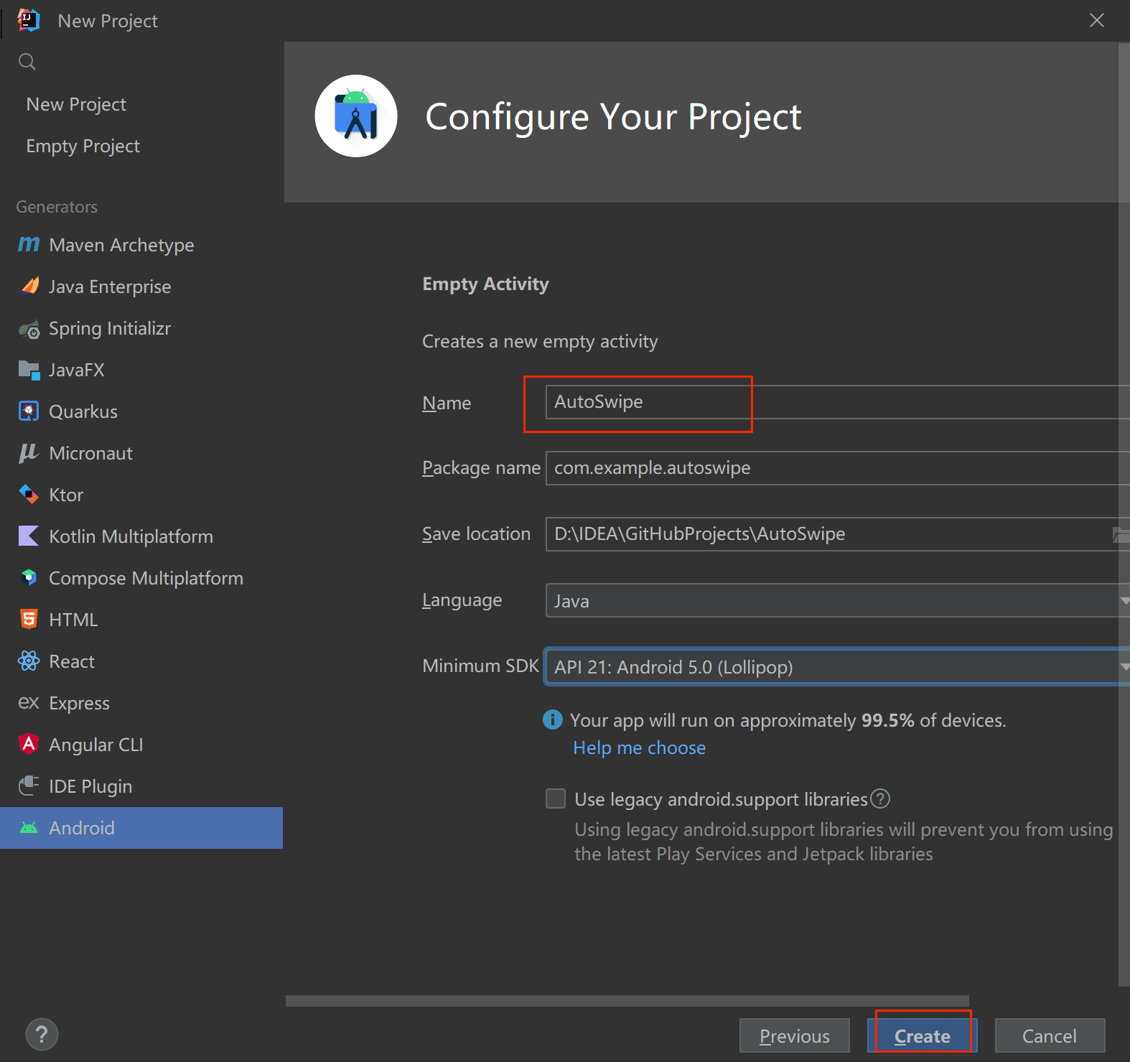1130x1062 pixels.
Task: Click the Java Enterprise icon
Action: (x=29, y=287)
